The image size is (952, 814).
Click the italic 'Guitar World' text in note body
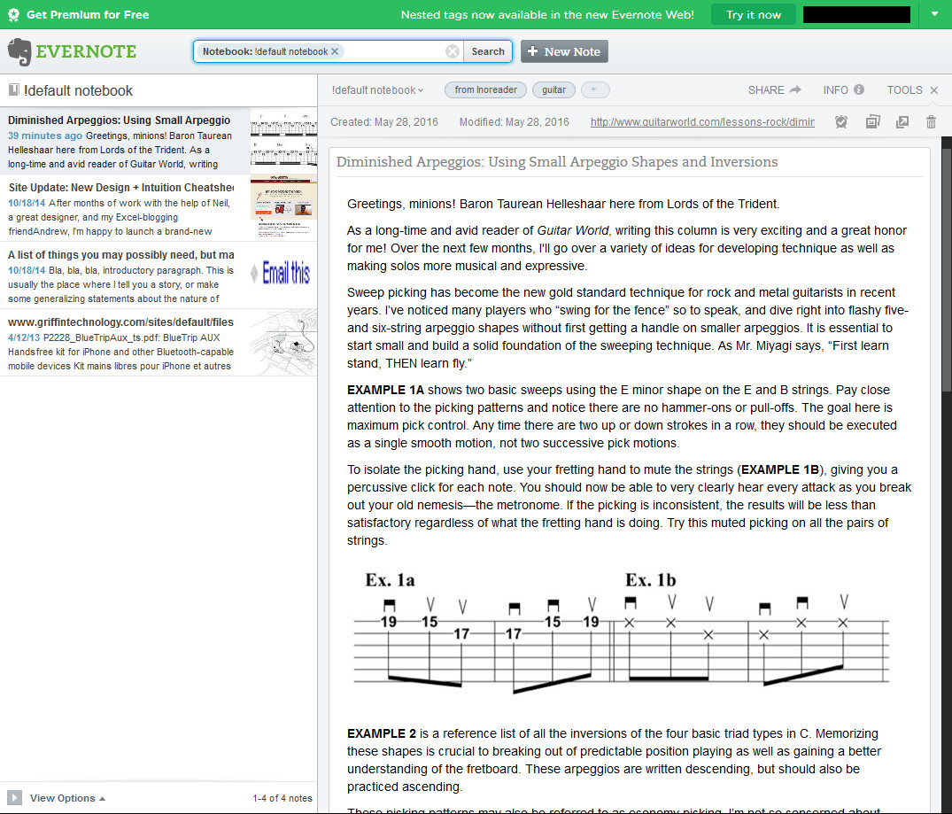[x=573, y=231]
